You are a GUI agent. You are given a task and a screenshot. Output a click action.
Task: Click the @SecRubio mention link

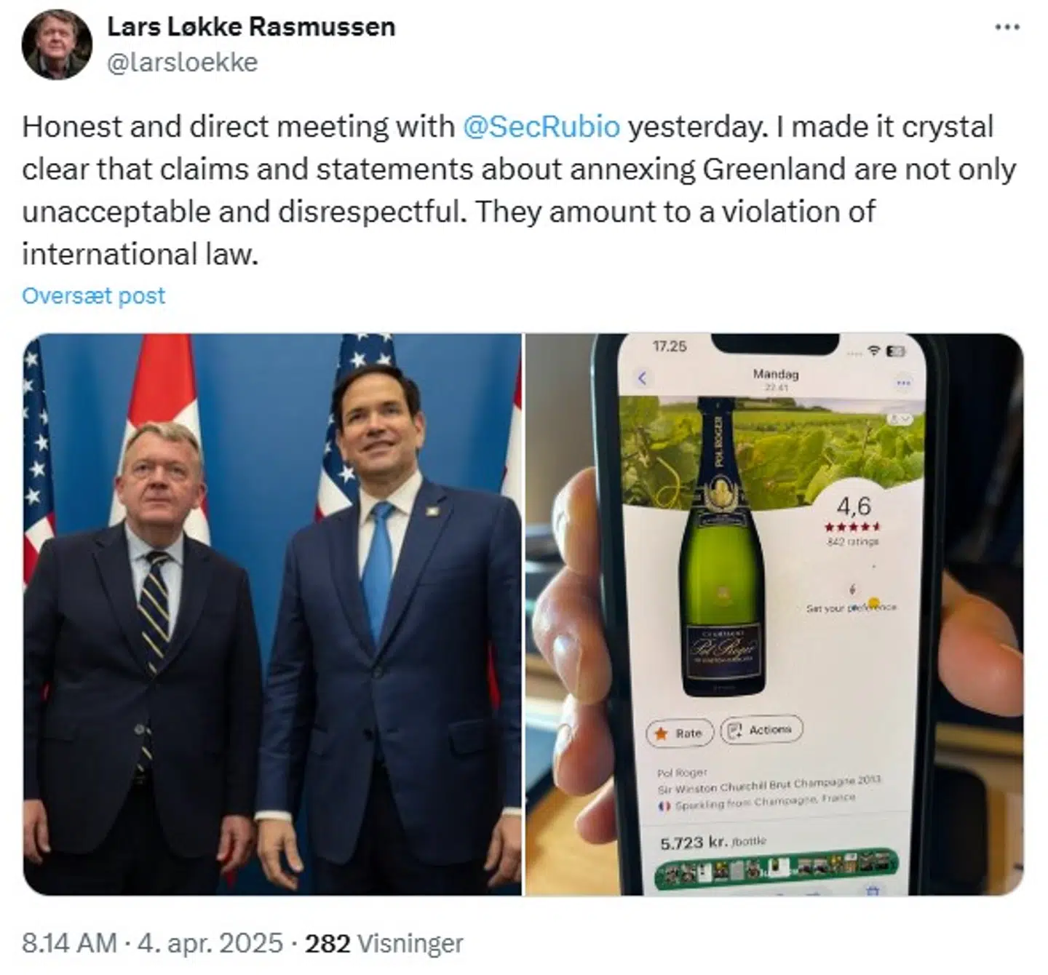tap(541, 127)
